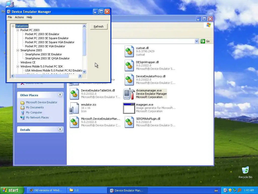The height and width of the screenshot is (194, 258).
Task: Select Pocket PC 2003 SE Emulator
Action: (42, 34)
